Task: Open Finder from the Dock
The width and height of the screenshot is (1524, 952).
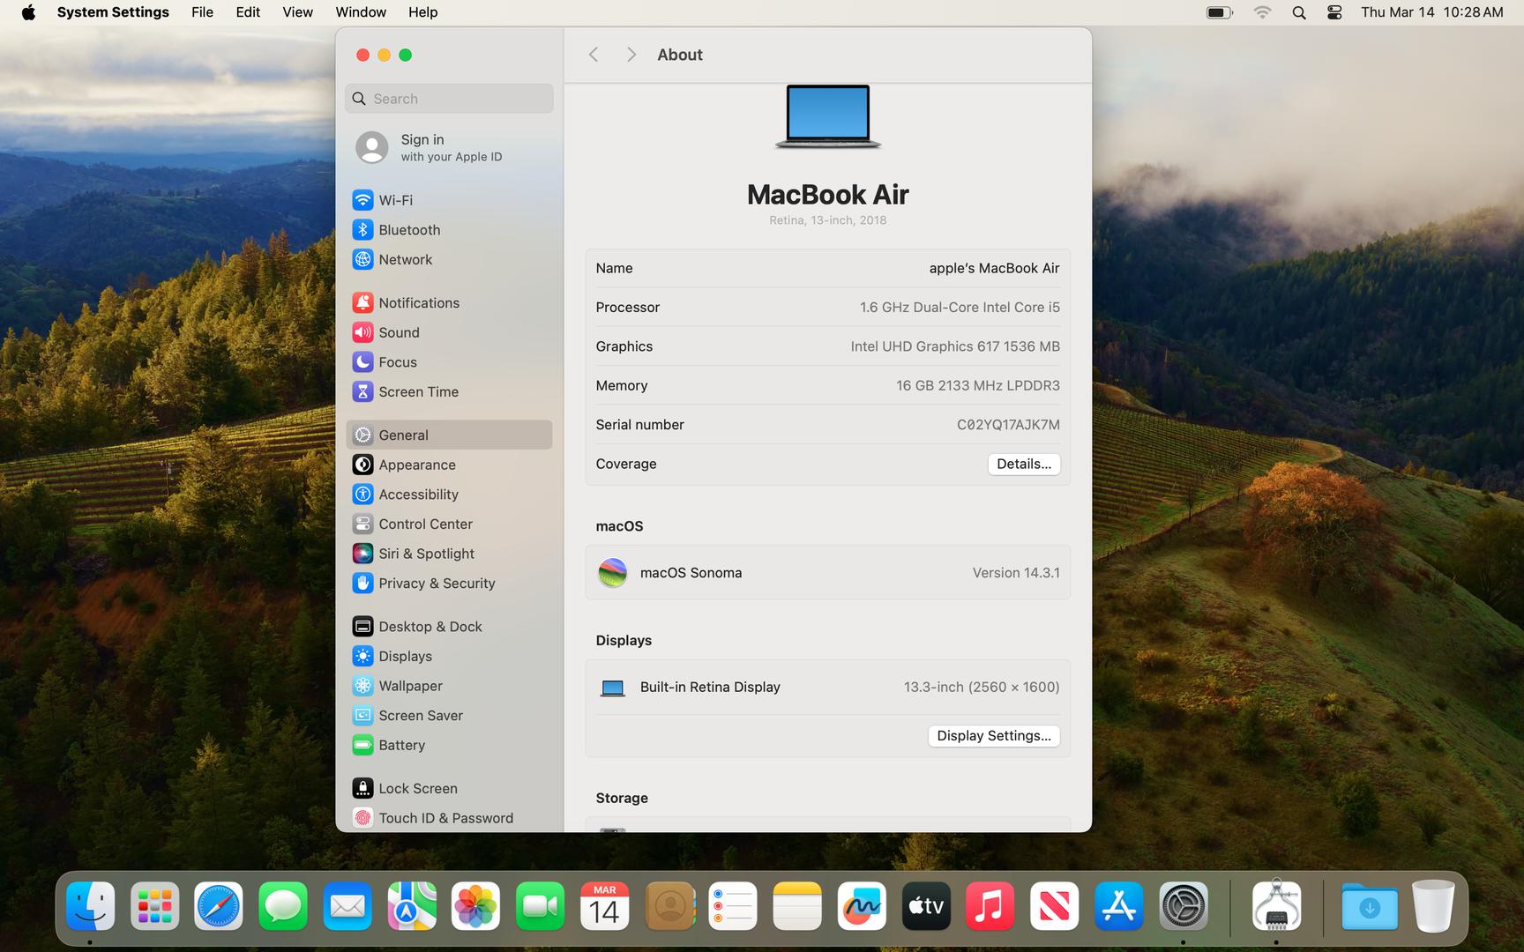Action: pos(90,906)
